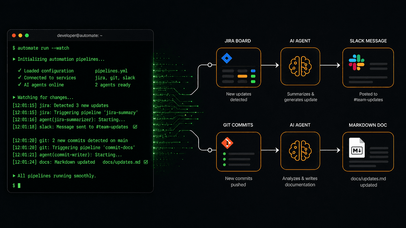Viewport: 406px width, 228px height.
Task: Click the caption 'docs/updates.md updated' under Markdown Doc
Action: coord(368,181)
